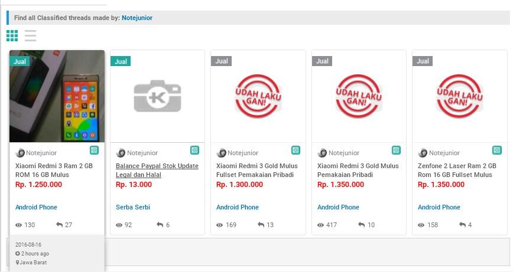Open Android Phone category under Zenfone 2 Laser
Screen dimensions: 513x272
[x=439, y=207]
